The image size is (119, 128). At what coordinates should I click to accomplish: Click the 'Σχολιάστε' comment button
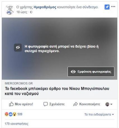pyautogui.click(x=54, y=104)
